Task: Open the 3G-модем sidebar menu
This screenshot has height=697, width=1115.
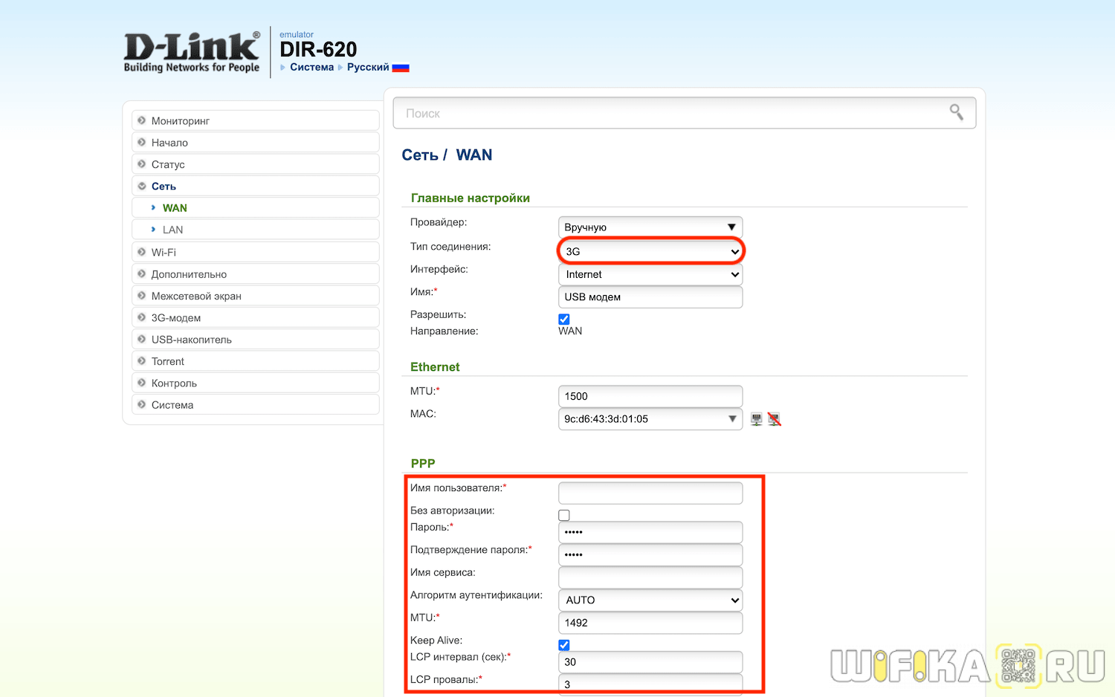Action: click(x=256, y=318)
